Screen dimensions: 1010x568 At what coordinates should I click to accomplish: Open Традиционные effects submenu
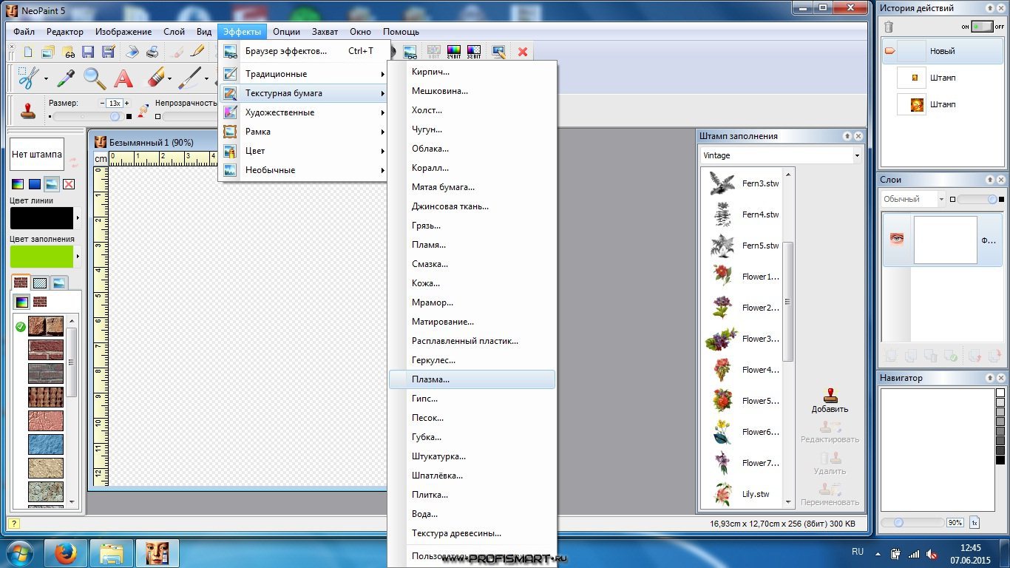tap(303, 74)
